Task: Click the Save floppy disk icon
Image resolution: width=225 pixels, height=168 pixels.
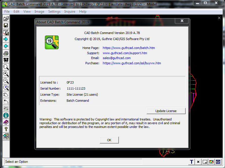Action: point(6,25)
